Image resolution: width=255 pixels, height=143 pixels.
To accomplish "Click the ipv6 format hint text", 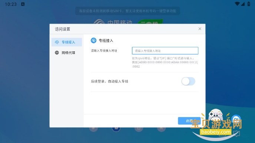I will tap(165, 62).
